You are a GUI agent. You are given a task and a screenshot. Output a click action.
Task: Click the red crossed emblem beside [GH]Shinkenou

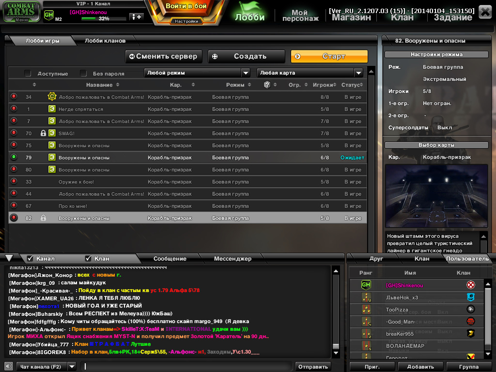coord(471,285)
